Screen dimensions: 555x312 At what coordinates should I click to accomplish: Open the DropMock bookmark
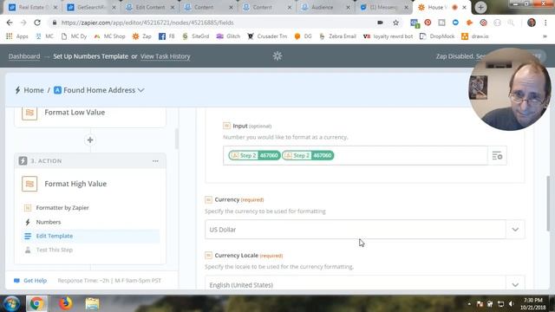[x=437, y=36]
